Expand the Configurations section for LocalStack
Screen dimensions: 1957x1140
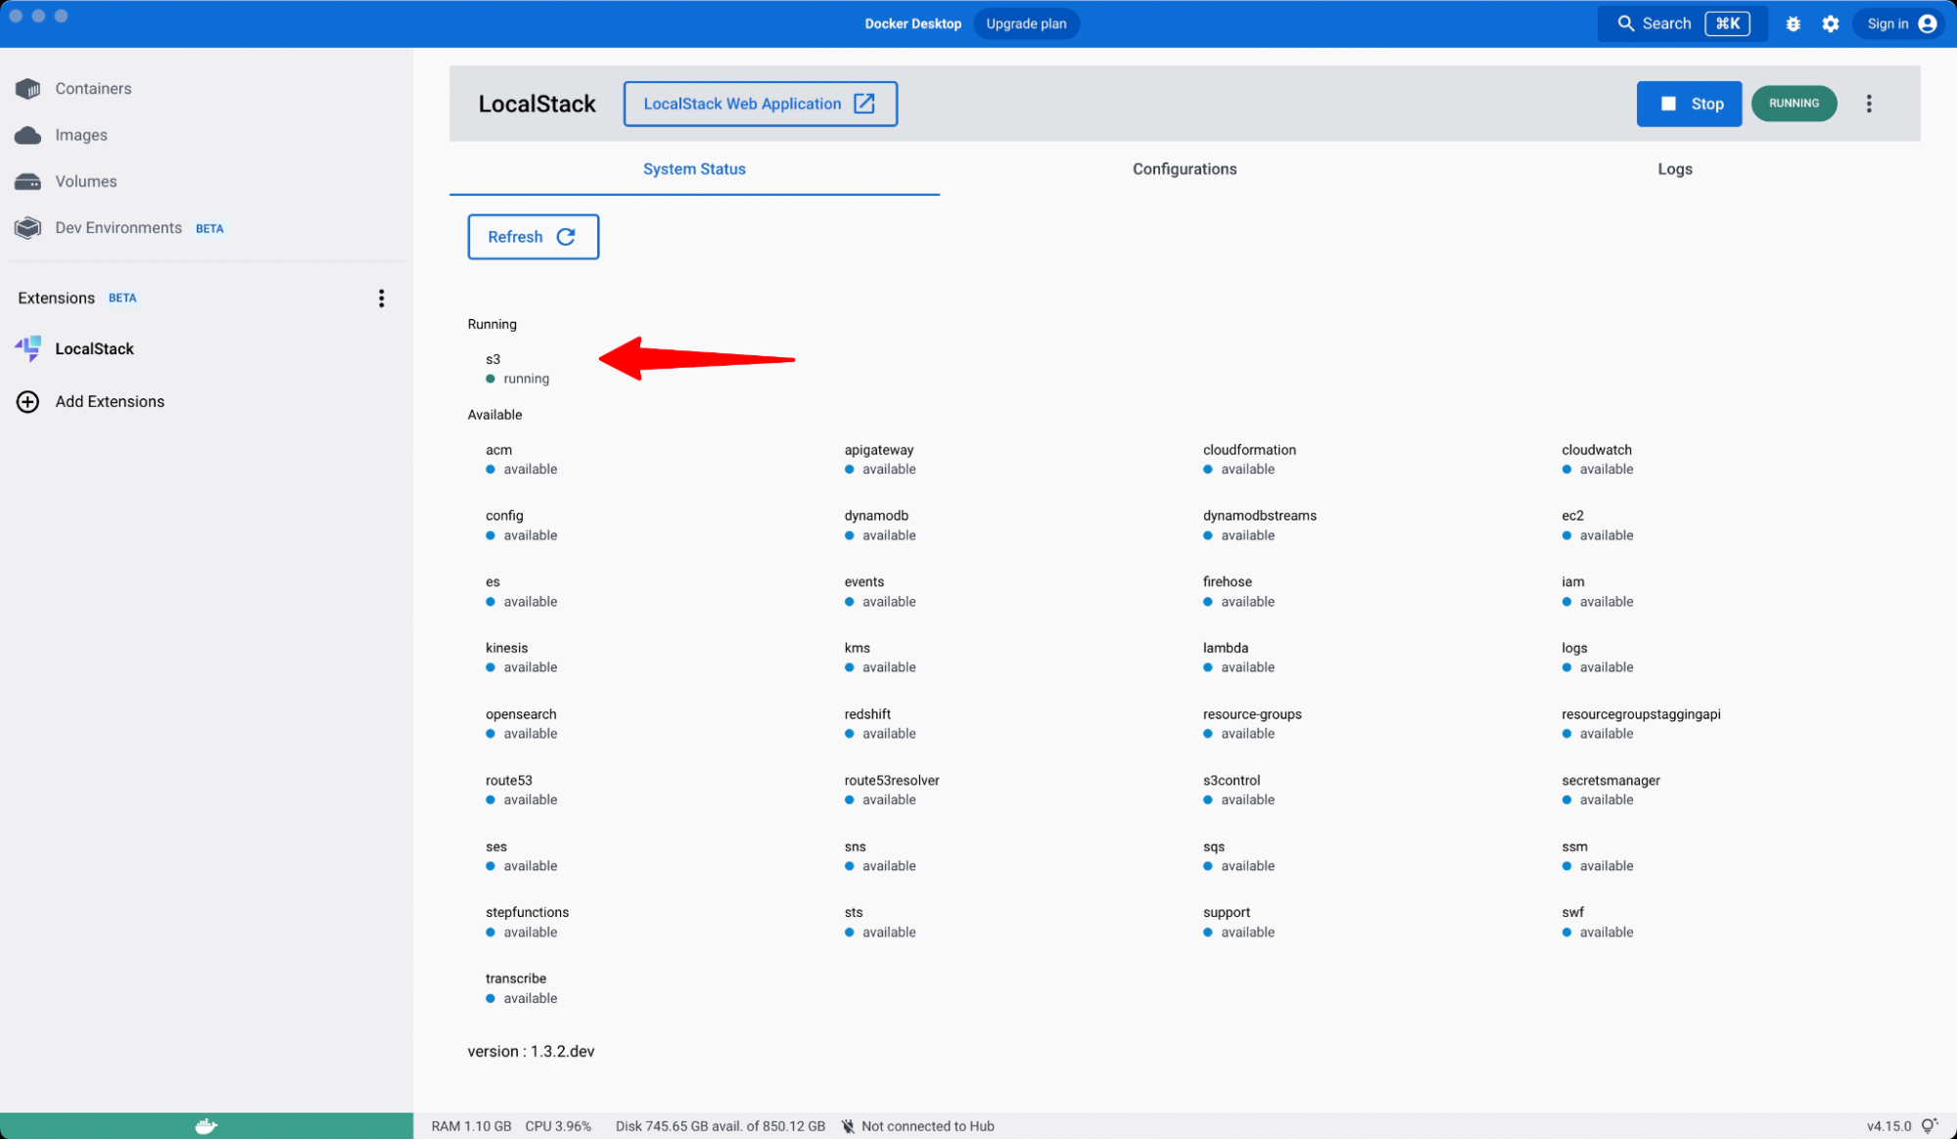point(1185,168)
